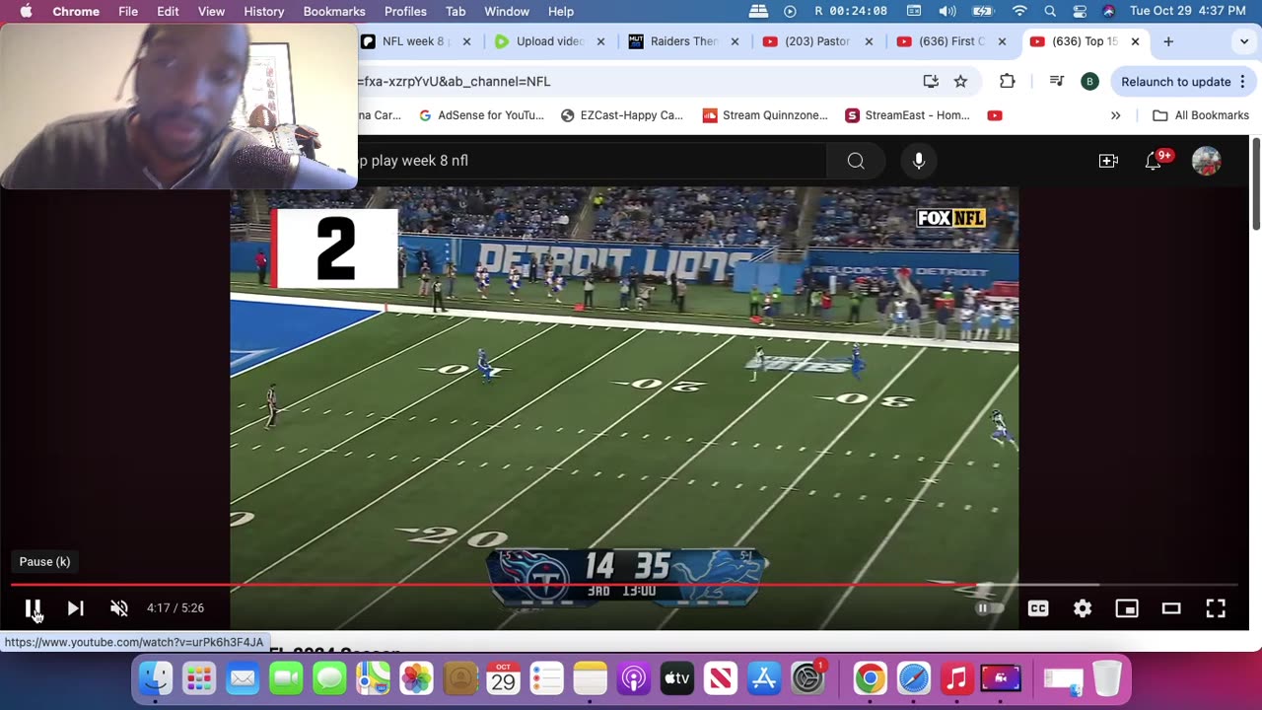This screenshot has height=710, width=1262.
Task: Open the Chrome profile 'B' avatar
Action: (x=1089, y=82)
